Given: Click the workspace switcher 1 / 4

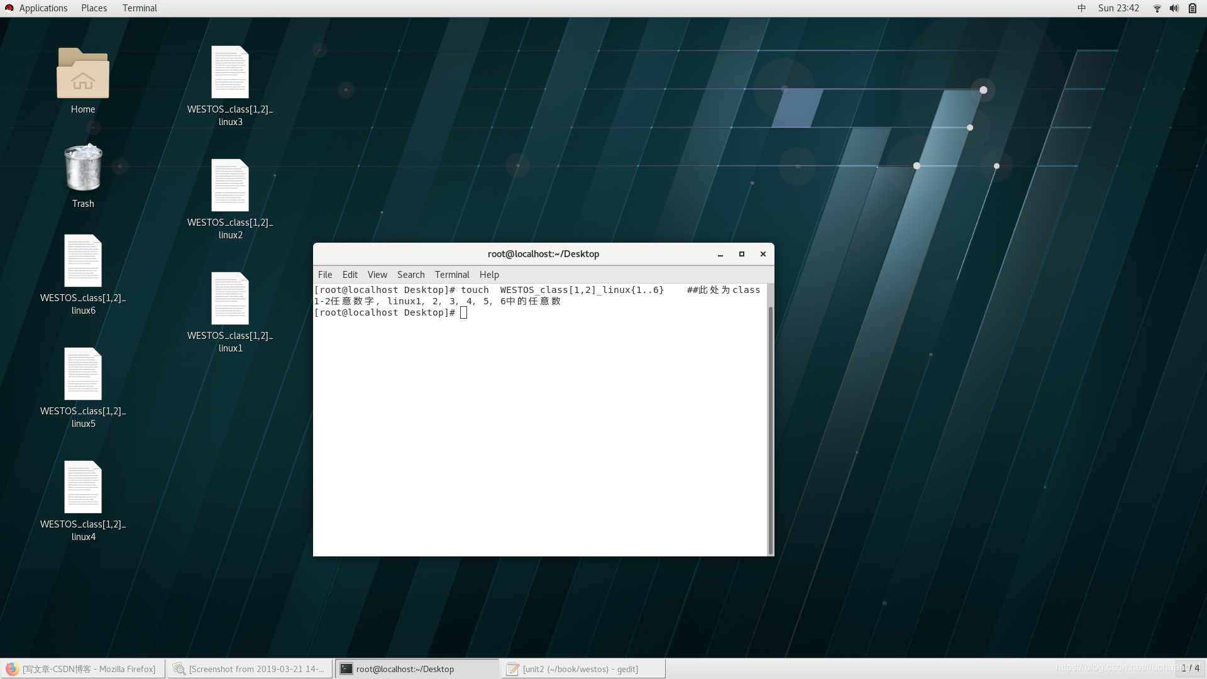Looking at the screenshot, I should pos(1190,668).
